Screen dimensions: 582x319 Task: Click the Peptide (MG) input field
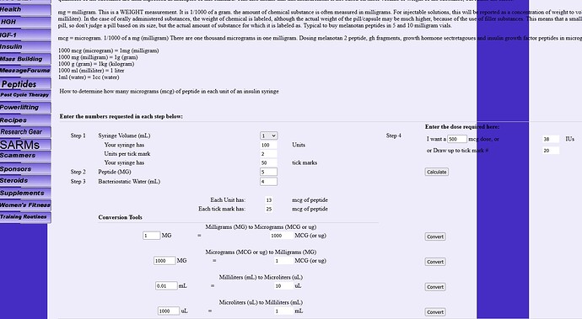tap(269, 172)
